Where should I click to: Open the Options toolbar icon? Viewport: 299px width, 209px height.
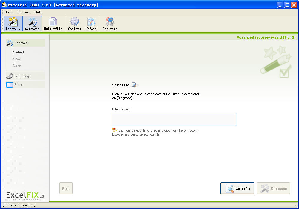(x=74, y=24)
